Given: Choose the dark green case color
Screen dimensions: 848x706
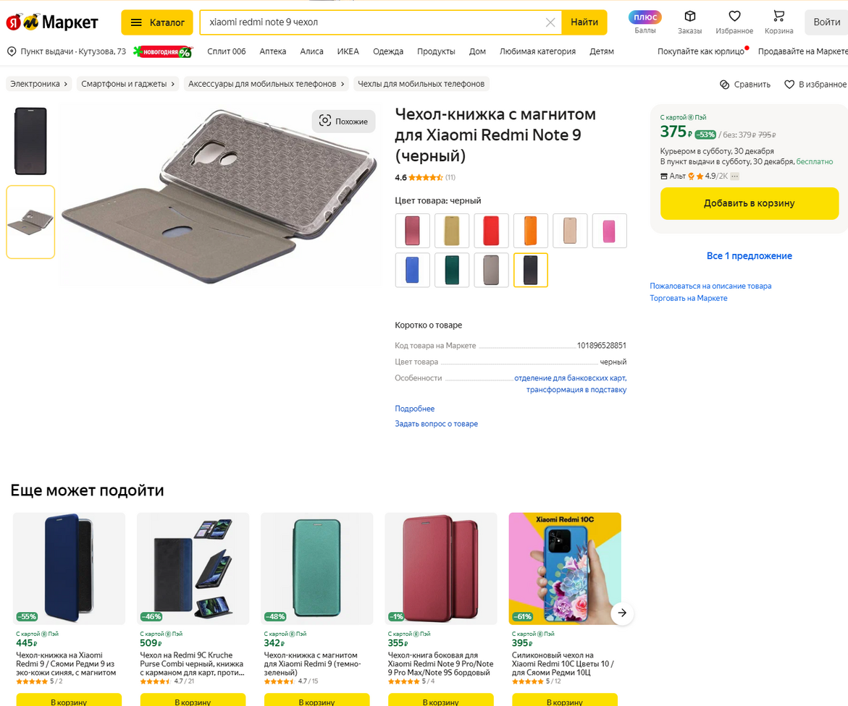Looking at the screenshot, I should click(x=452, y=270).
